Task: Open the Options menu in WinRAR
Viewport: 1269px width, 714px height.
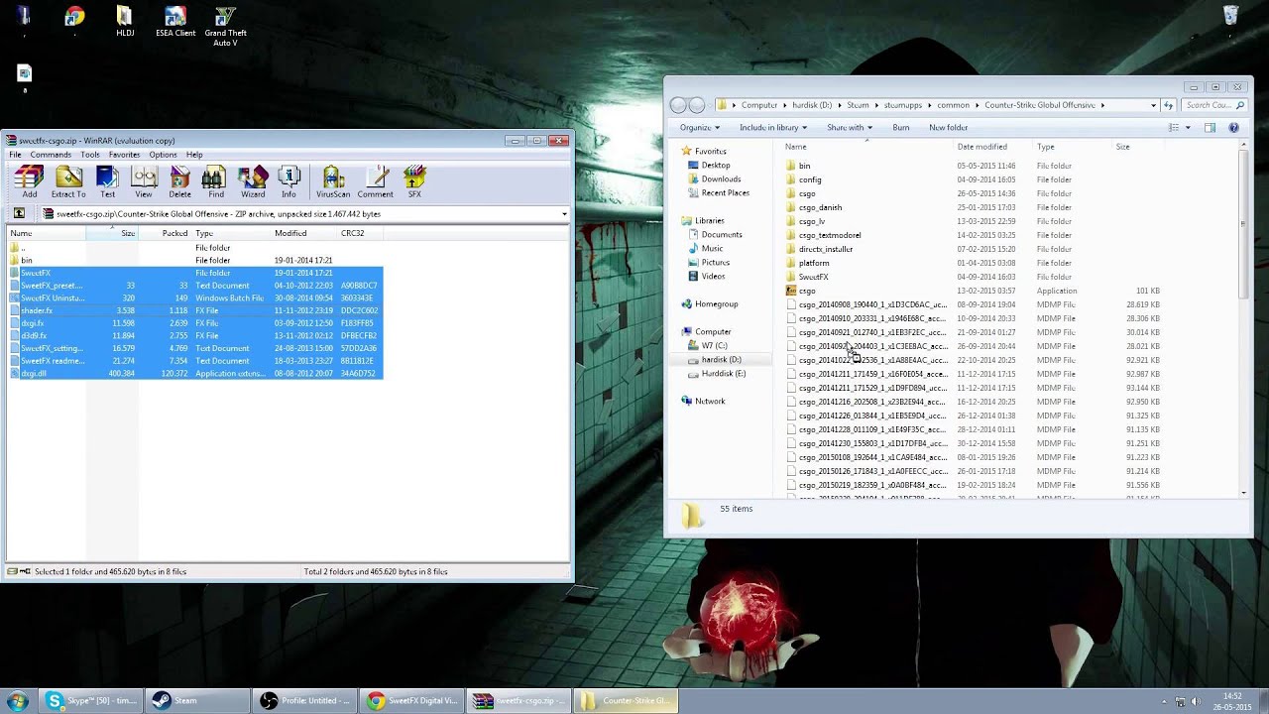Action: [x=163, y=155]
